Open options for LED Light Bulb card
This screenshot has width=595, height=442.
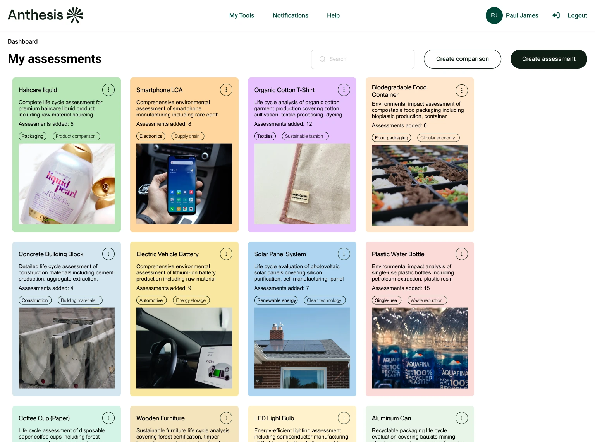pos(344,418)
